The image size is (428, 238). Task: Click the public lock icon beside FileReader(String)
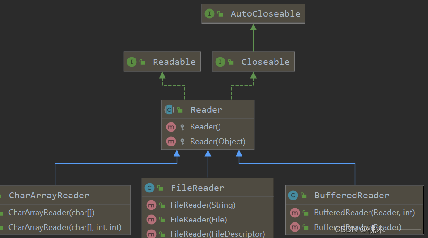pyautogui.click(x=162, y=205)
